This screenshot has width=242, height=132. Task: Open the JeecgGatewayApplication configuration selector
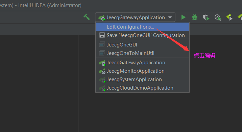[135, 17]
